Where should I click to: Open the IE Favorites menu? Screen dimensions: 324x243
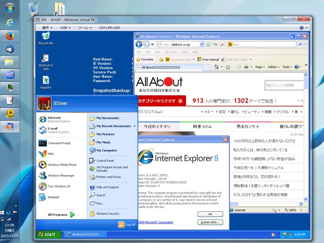(171, 52)
